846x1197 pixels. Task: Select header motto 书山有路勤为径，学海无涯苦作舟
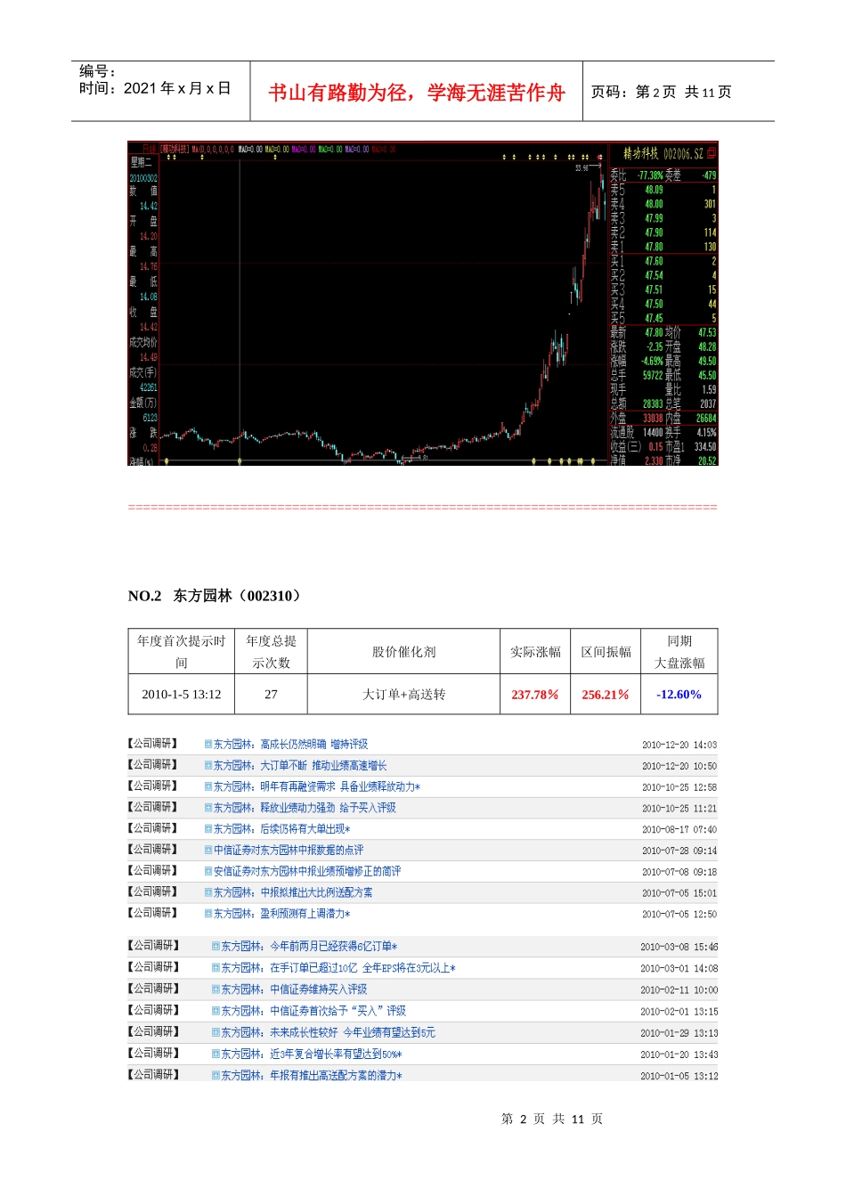pos(417,93)
